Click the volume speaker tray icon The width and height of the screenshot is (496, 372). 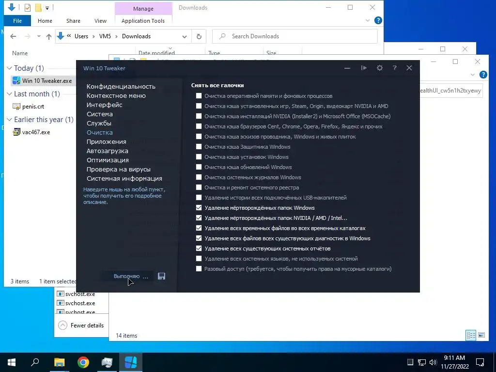tap(433, 362)
